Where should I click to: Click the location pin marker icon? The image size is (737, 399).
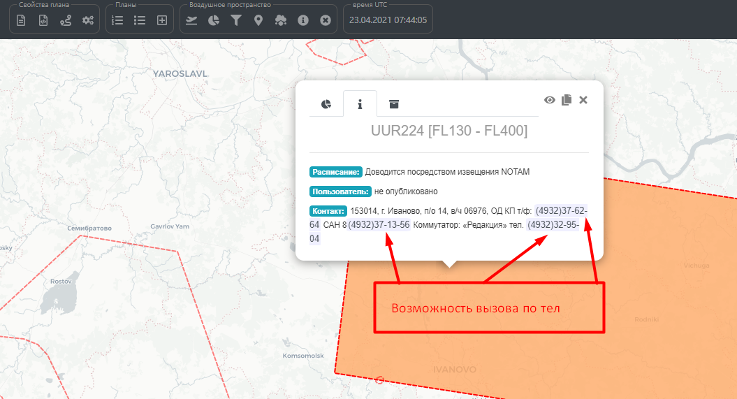click(258, 20)
